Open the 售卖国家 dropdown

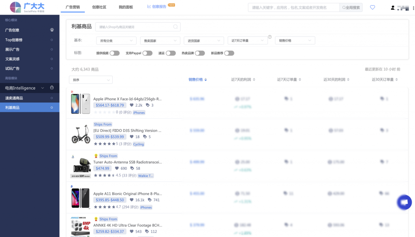pos(160,41)
